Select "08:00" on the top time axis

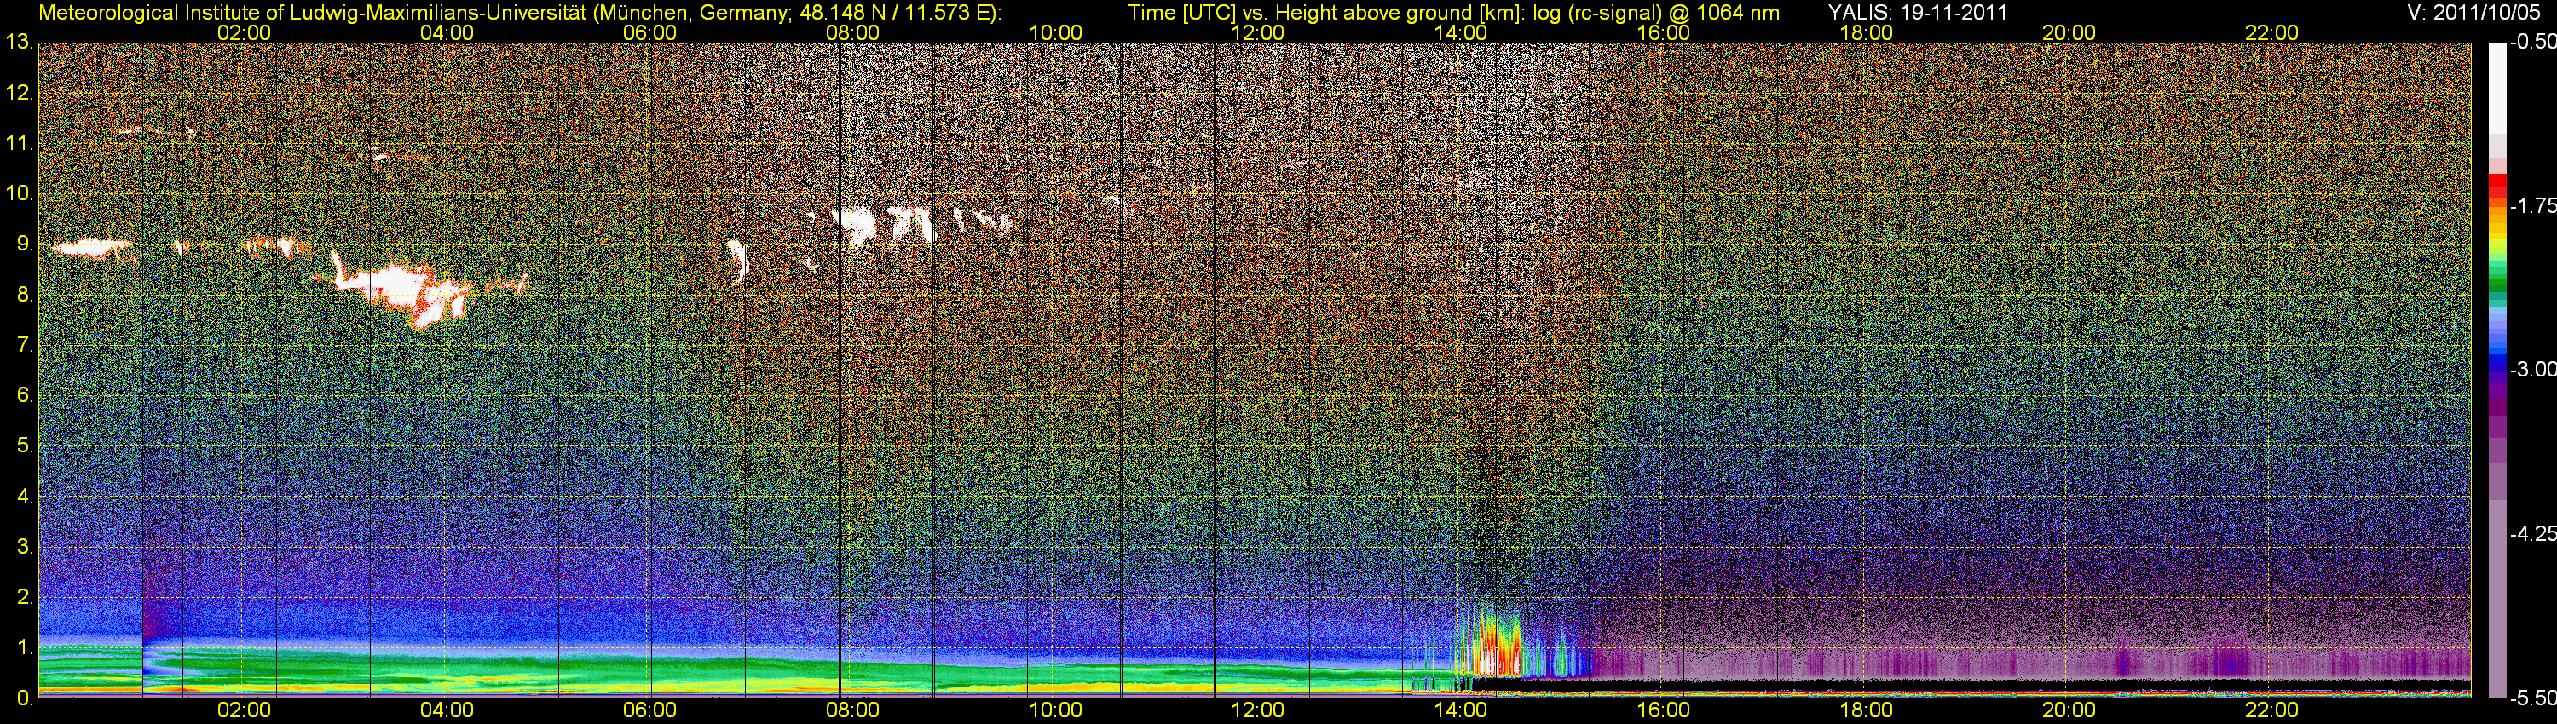tap(852, 32)
